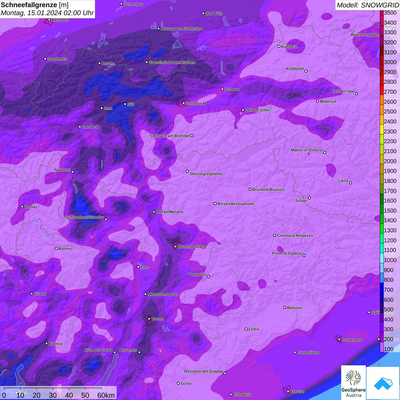Screen dimensions: 400x400
Task: Click the 'Schlanders/Silandro' label
Action: [x=85, y=217]
